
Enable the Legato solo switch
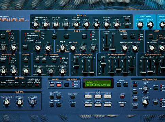tap(10, 85)
